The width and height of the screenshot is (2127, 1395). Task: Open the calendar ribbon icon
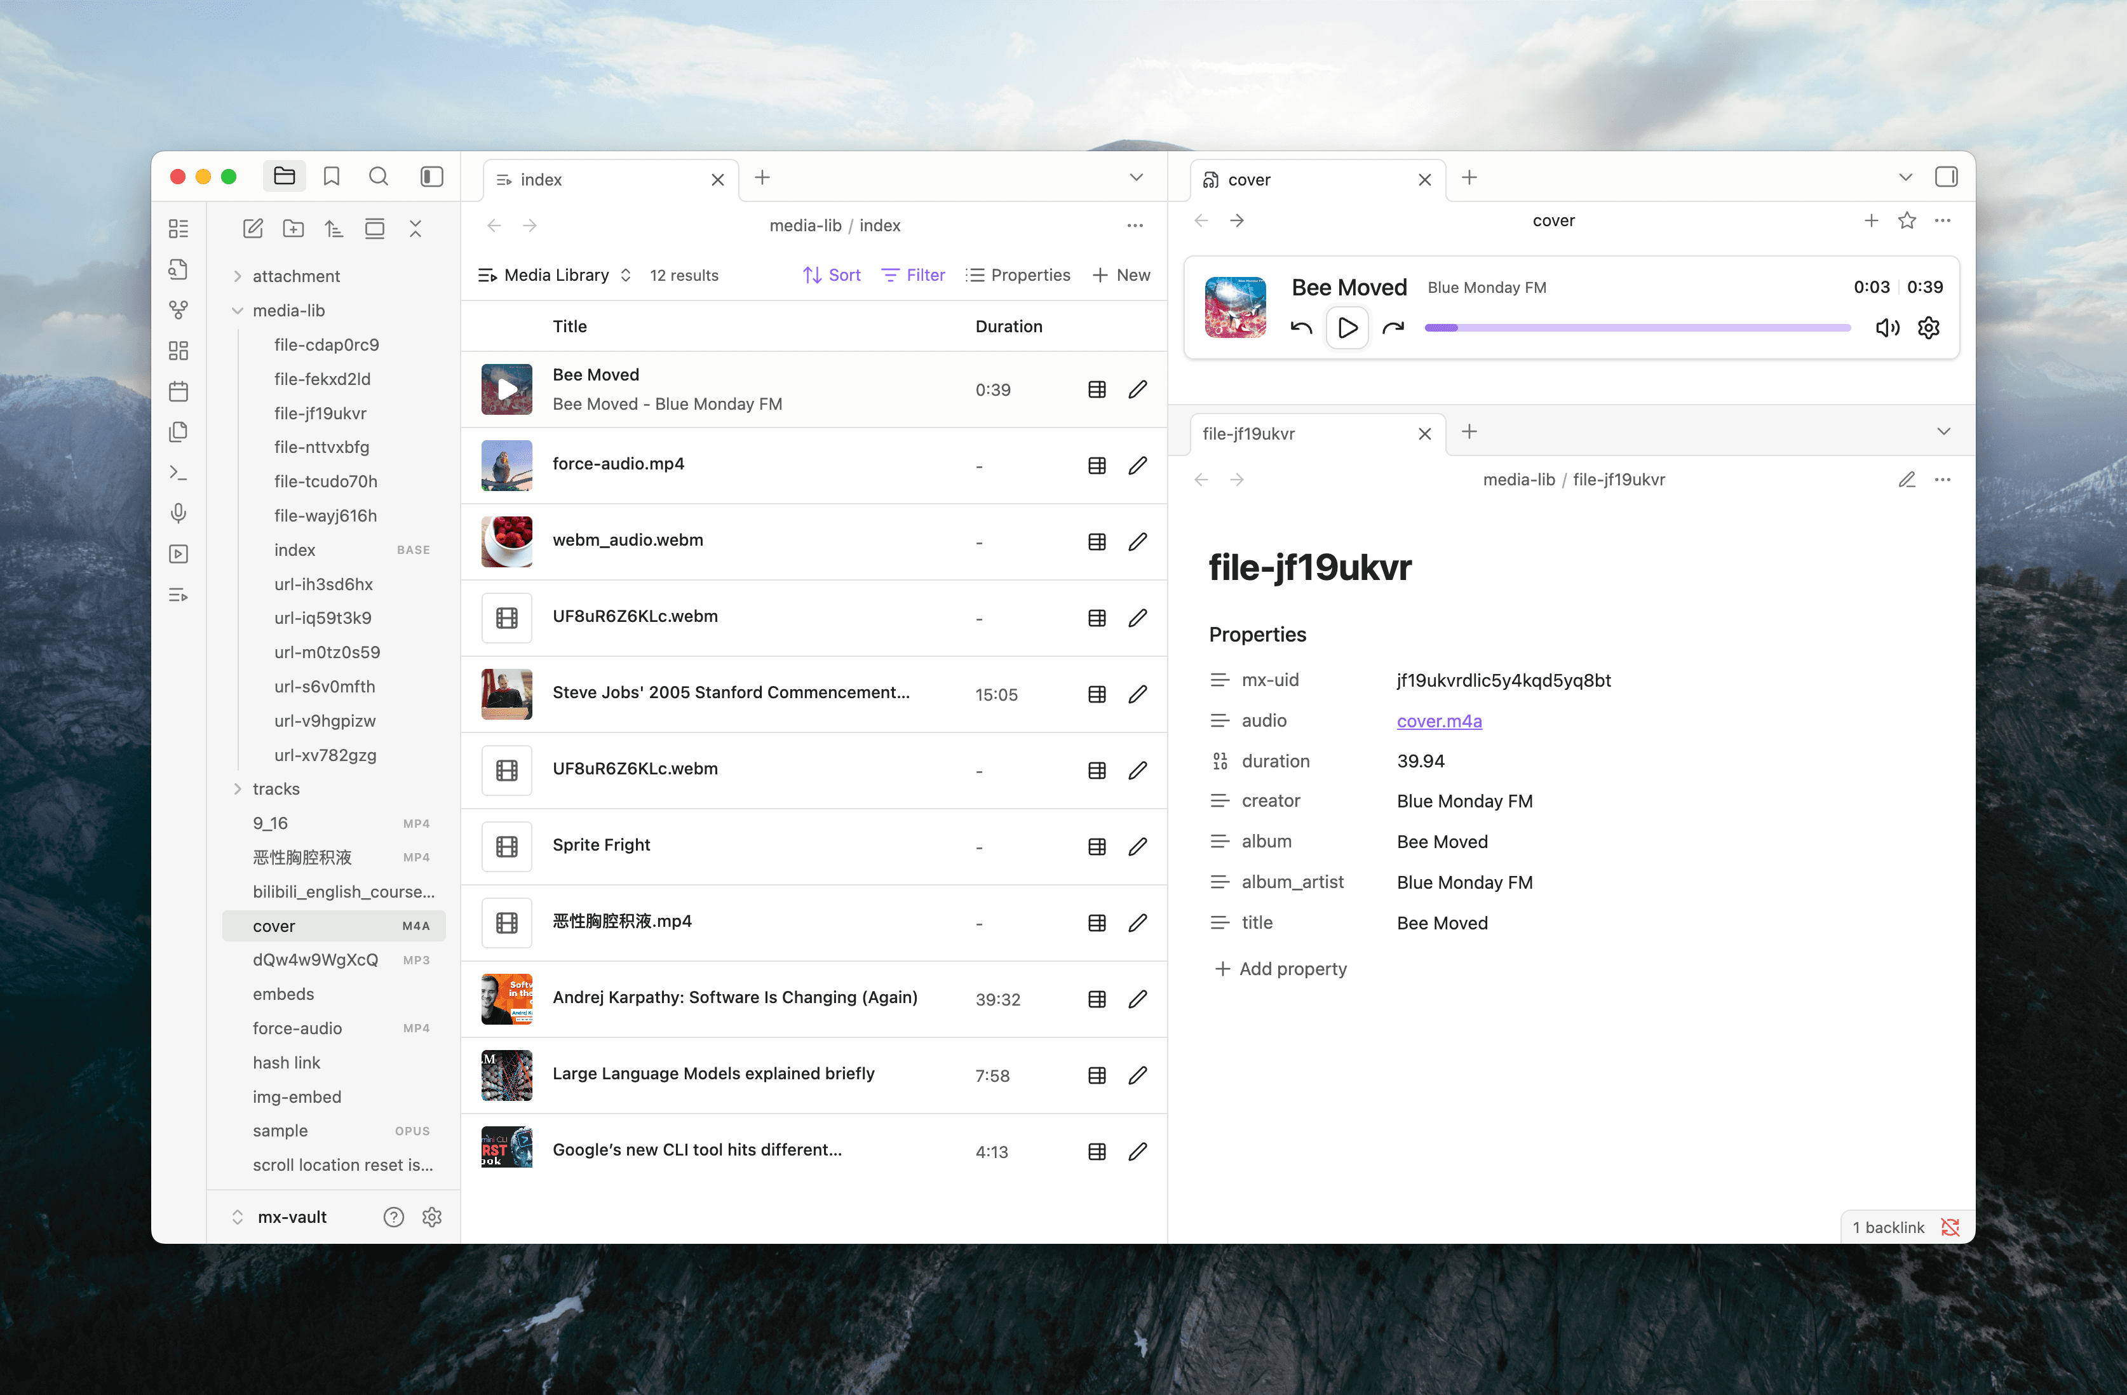[179, 391]
